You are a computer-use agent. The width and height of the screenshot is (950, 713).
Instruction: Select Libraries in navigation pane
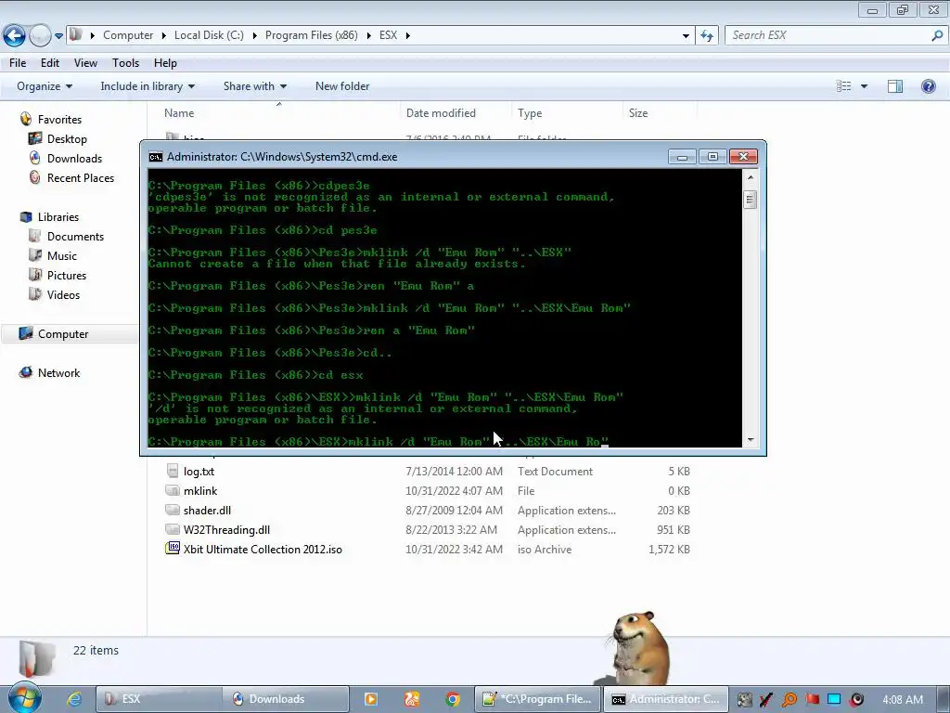pyautogui.click(x=58, y=217)
